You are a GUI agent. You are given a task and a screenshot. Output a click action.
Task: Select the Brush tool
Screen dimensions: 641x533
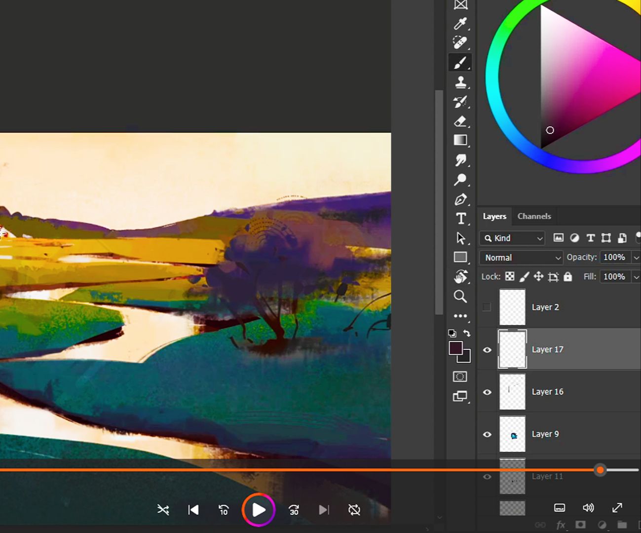point(460,63)
